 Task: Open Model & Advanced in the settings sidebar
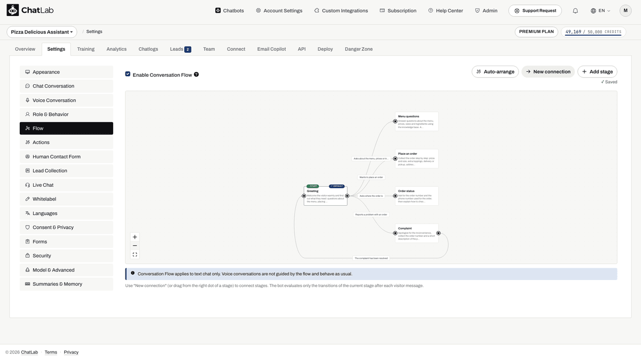66,270
